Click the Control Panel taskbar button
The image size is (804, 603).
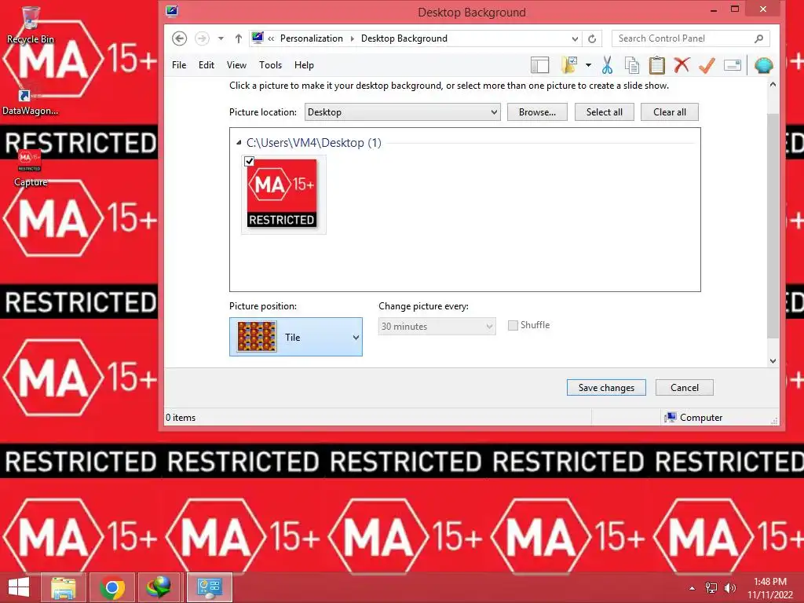pos(209,587)
